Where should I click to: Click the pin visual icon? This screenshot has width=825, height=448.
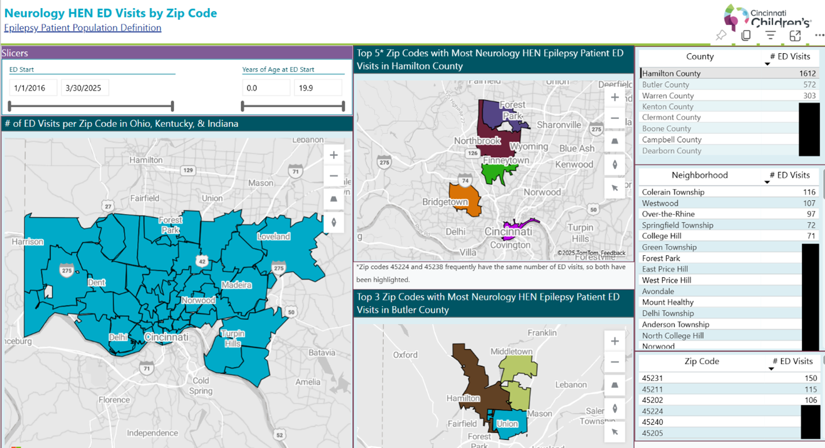click(721, 35)
